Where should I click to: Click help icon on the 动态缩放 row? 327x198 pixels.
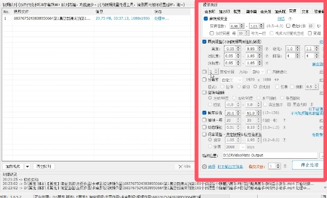point(284,127)
